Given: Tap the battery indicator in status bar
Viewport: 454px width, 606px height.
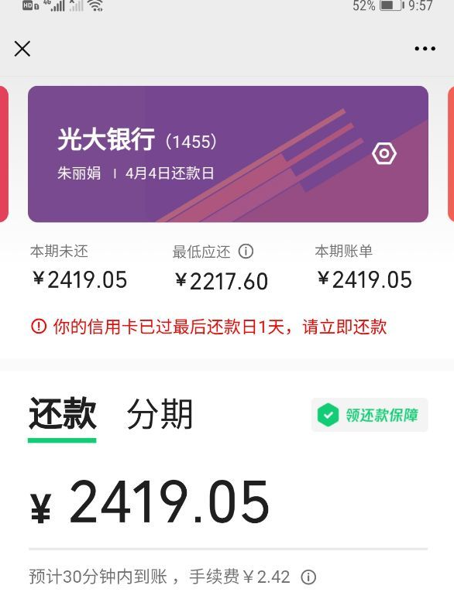Looking at the screenshot, I should coord(392,5).
